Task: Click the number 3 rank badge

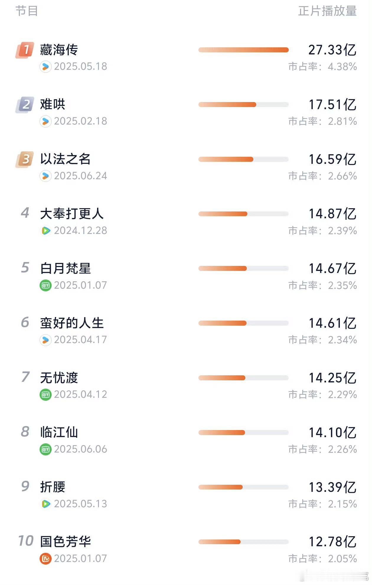Action: click(25, 159)
